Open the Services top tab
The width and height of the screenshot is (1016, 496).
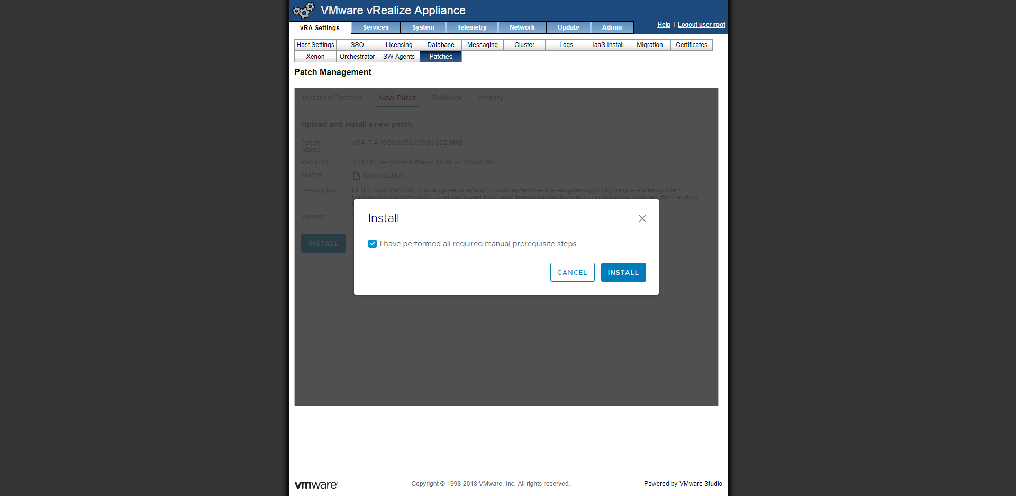click(376, 27)
